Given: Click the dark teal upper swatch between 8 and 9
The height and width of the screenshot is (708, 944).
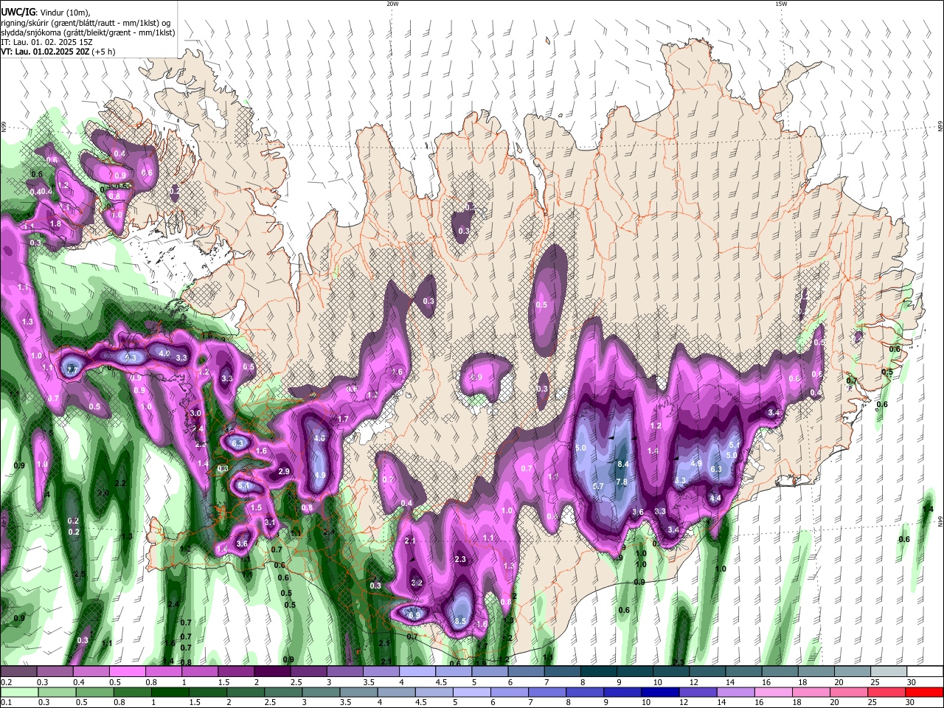Looking at the screenshot, I should pos(598,672).
